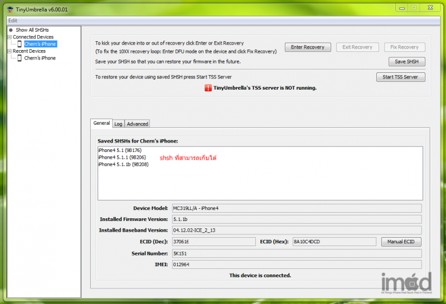The image size is (446, 304).
Task: Click the Save SHSH button
Action: coord(406,62)
